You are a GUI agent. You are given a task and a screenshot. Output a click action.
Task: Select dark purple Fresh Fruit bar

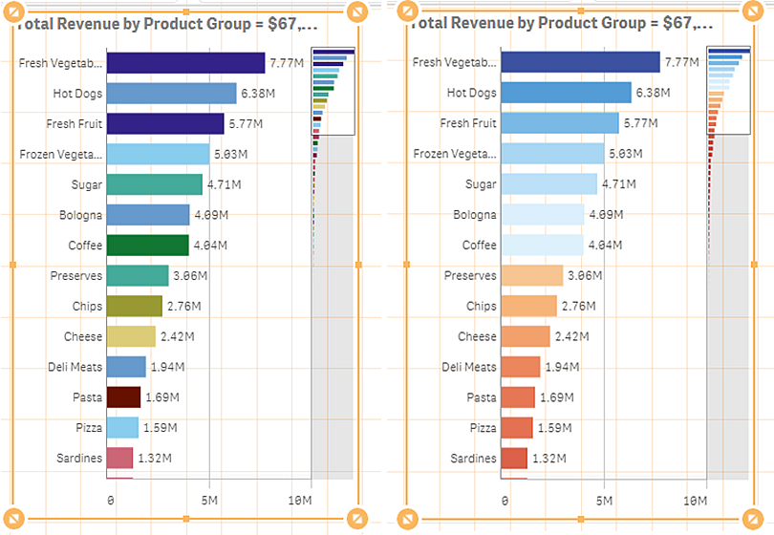coord(165,124)
